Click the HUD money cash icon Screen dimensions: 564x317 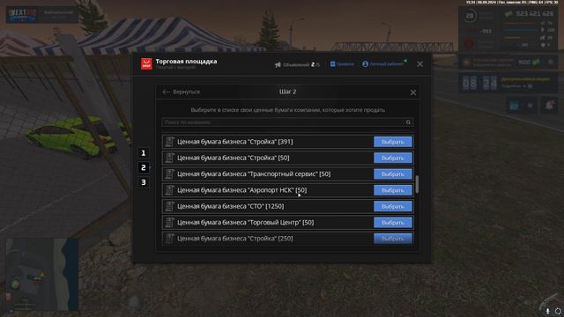click(x=508, y=14)
